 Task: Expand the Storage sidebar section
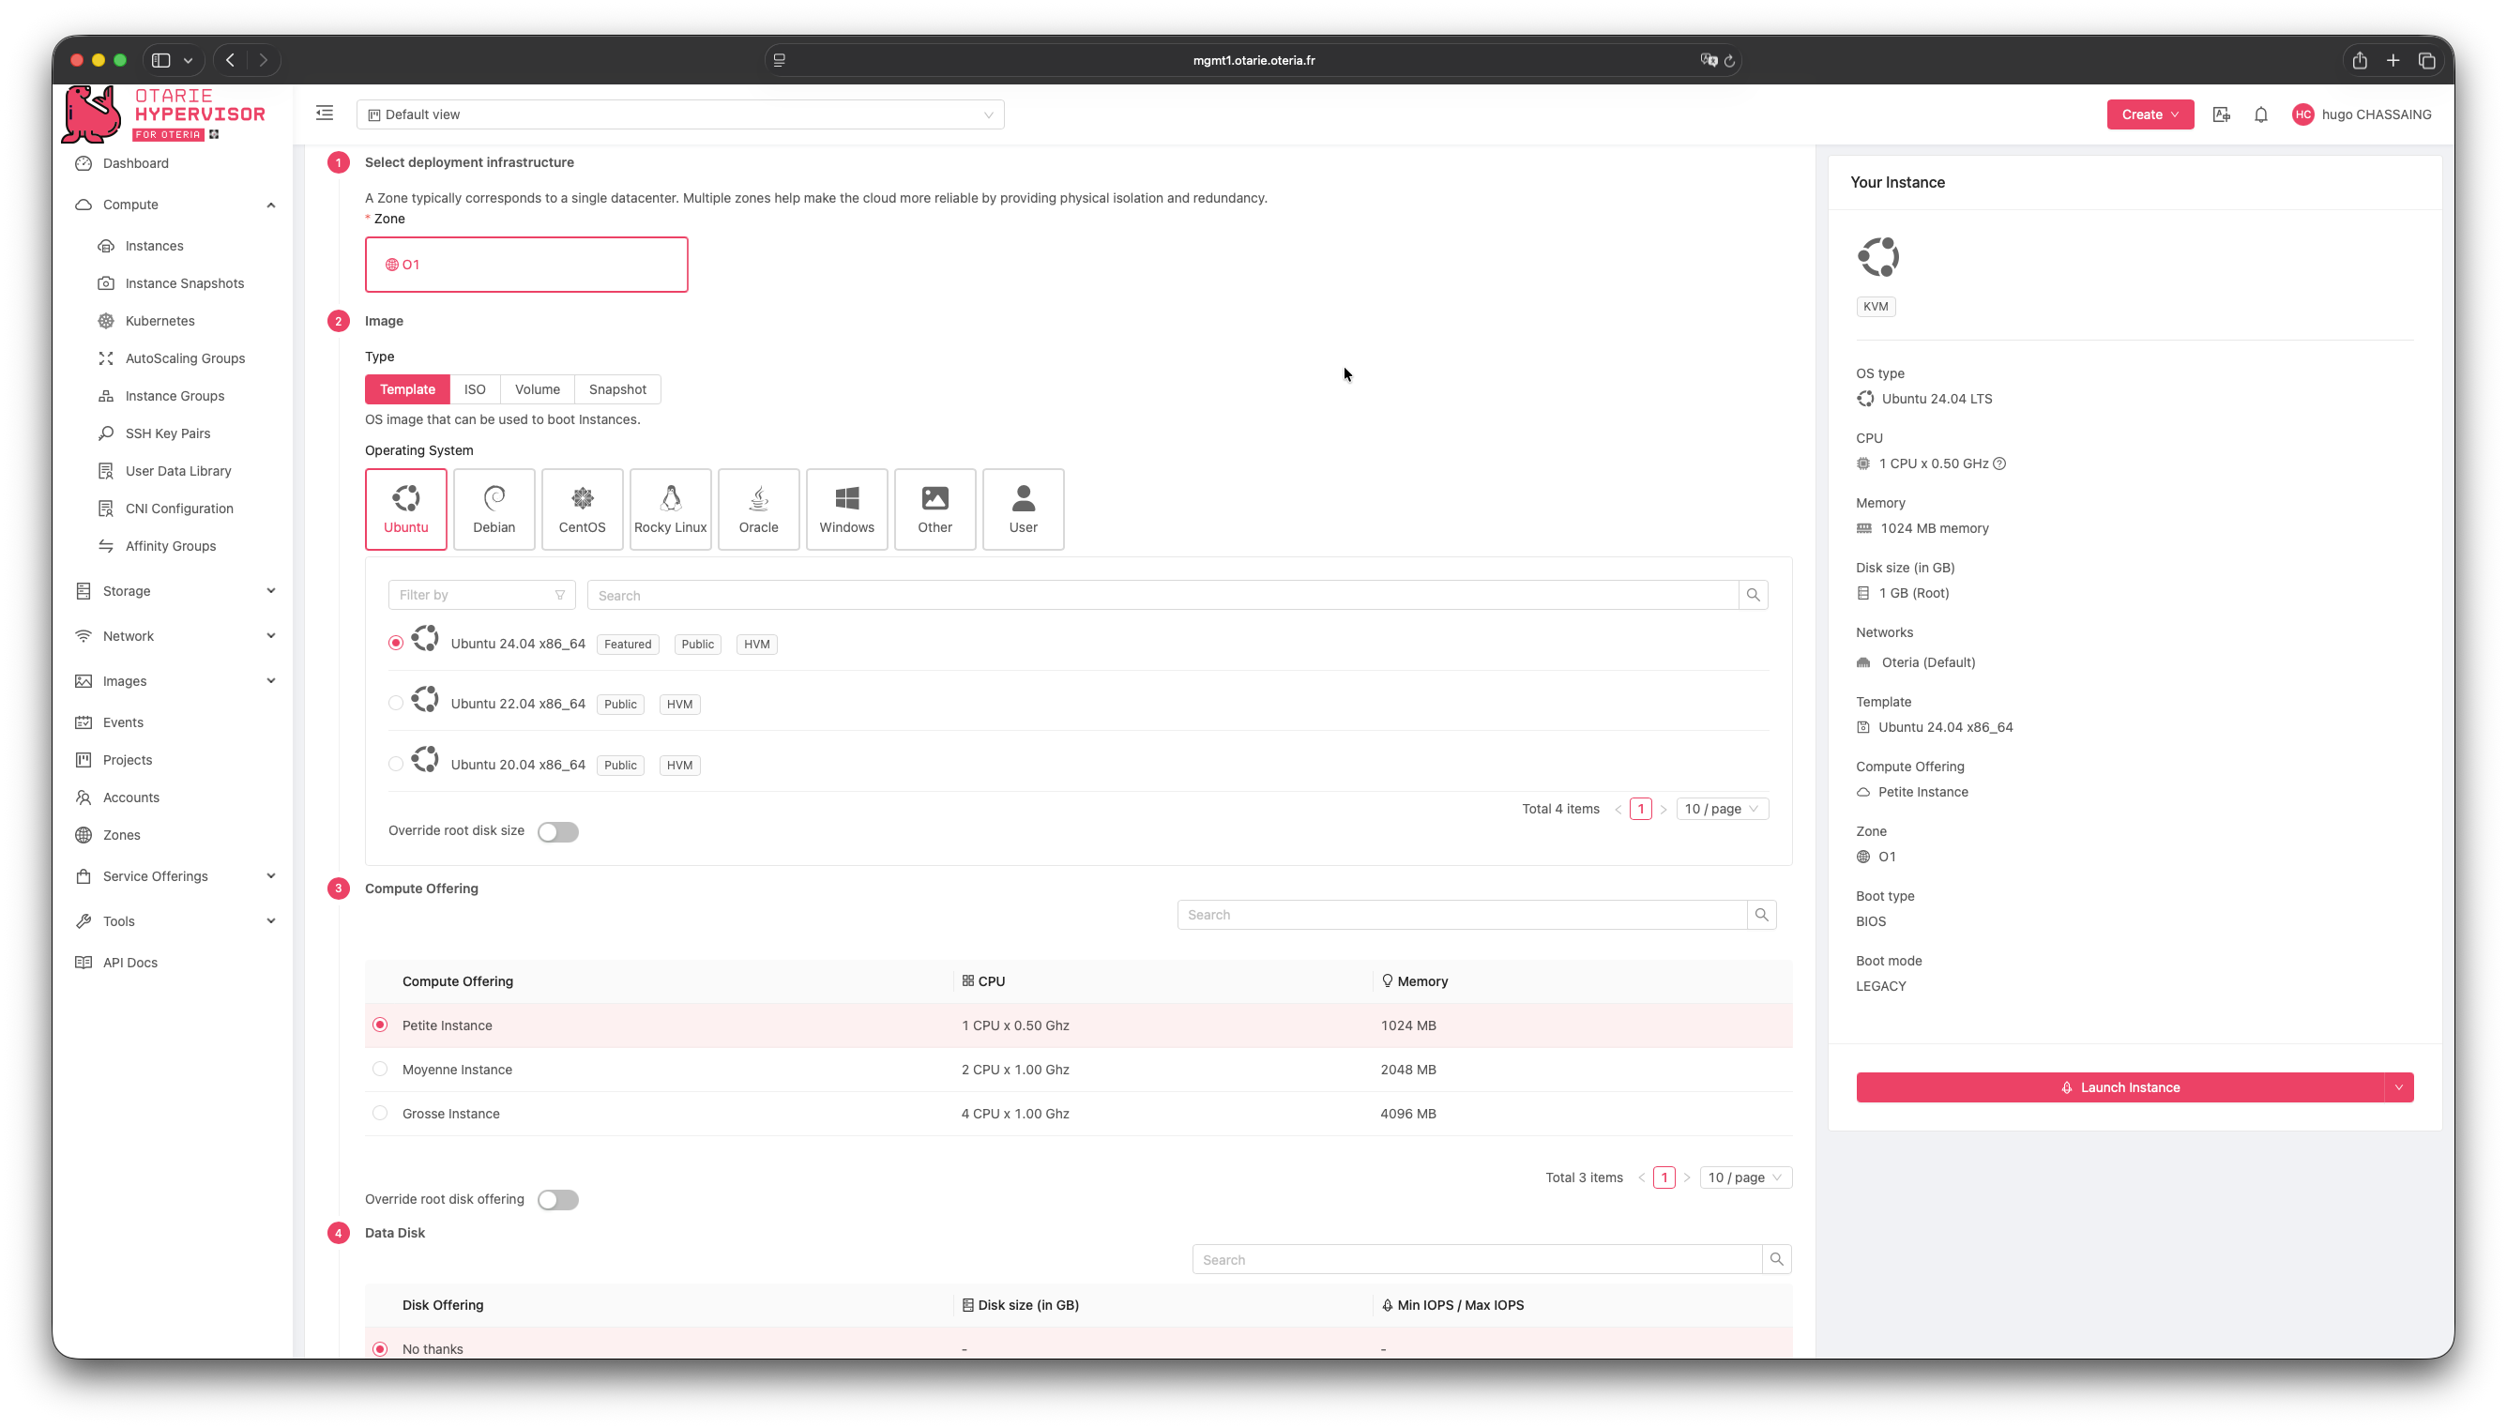tap(175, 591)
